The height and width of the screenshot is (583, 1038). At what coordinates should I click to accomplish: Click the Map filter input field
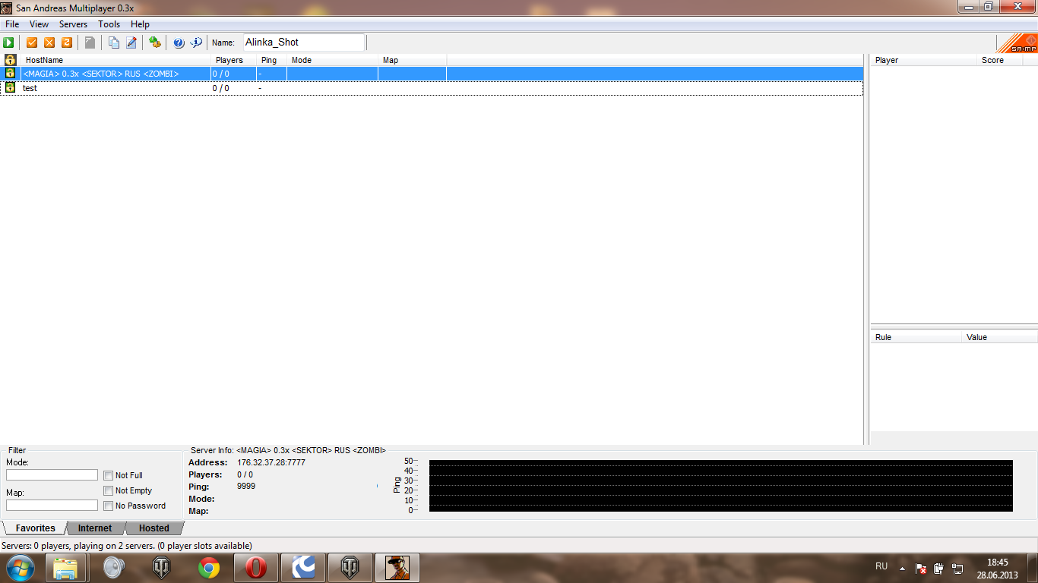[x=52, y=506]
